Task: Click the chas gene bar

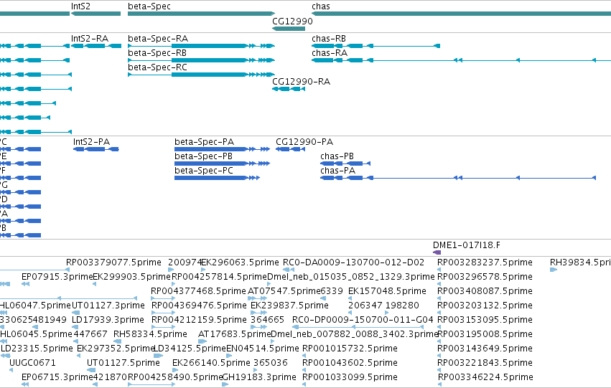Action: 462,14
